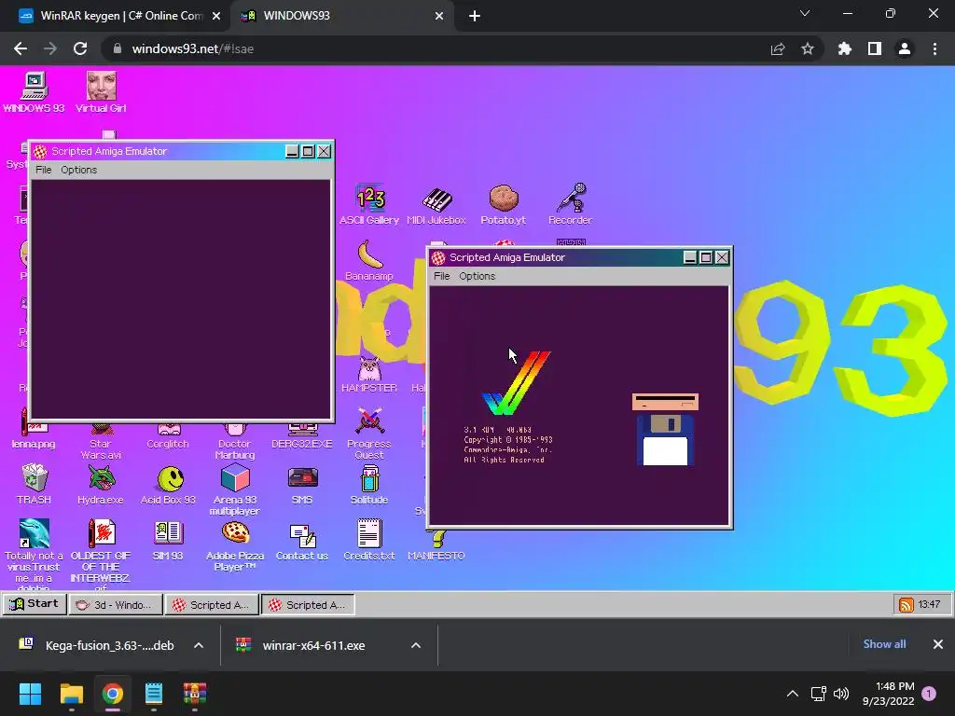Click the Amiga rainbow checkmark boot logo

click(x=517, y=383)
